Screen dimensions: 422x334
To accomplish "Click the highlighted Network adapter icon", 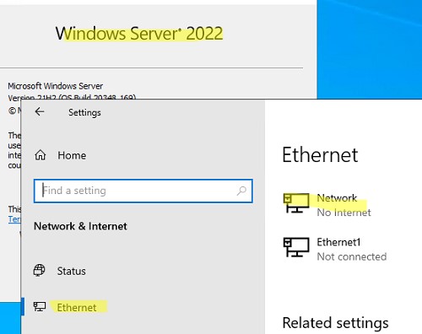I will pyautogui.click(x=296, y=203).
